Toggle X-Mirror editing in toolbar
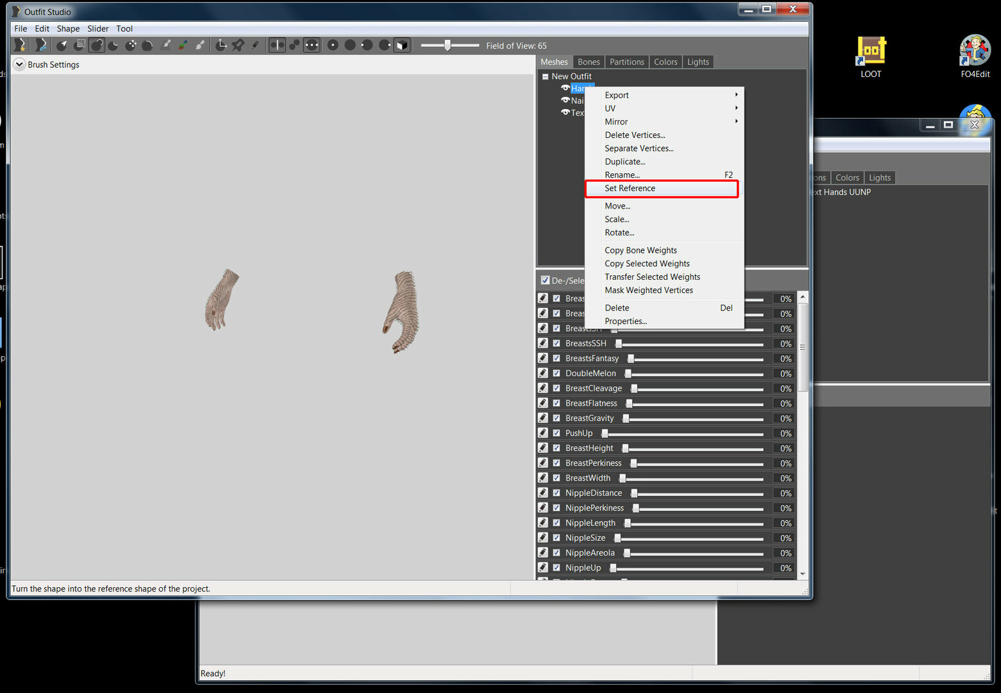Screen dimensions: 1001x693 (277, 45)
